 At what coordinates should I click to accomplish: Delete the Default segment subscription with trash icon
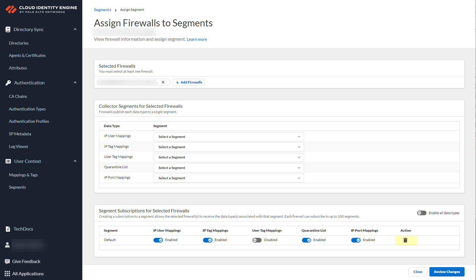(405, 240)
